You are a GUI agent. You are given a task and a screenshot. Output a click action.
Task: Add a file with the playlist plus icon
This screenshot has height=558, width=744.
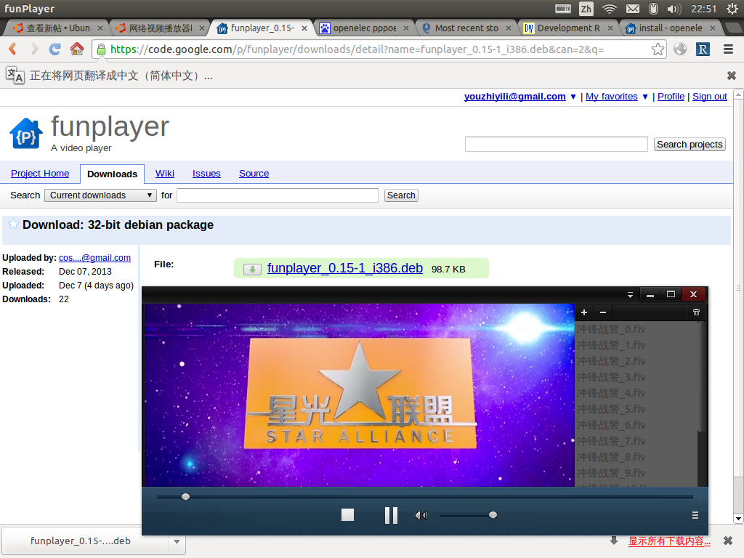click(584, 312)
